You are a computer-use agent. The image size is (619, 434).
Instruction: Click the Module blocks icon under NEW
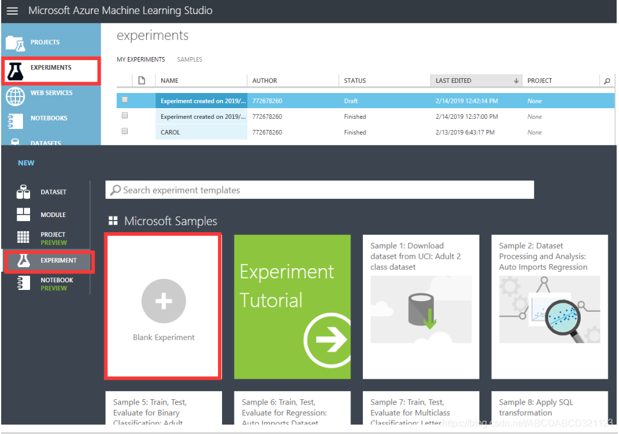(x=24, y=215)
